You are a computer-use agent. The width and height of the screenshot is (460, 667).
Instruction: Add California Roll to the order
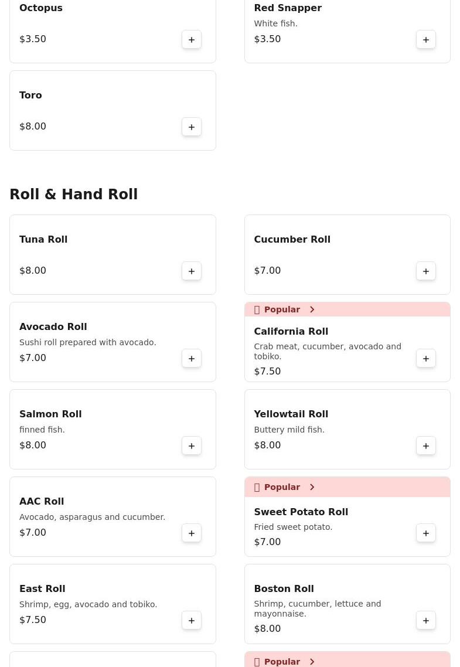point(426,358)
